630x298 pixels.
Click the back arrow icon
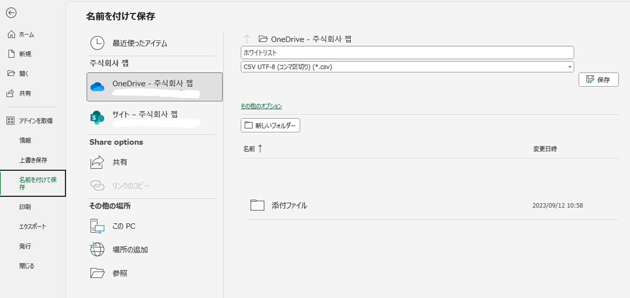pos(11,13)
